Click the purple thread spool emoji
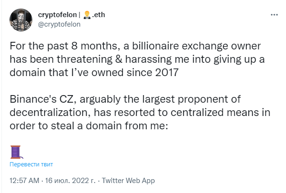Image resolution: width=286 pixels, height=193 pixels. point(16,152)
